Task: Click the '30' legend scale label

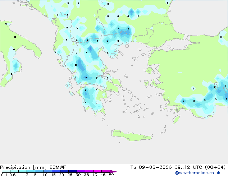Action: tap(78, 175)
